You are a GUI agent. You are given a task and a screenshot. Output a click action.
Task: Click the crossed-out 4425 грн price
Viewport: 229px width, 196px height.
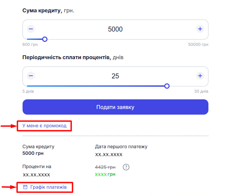point(105,167)
